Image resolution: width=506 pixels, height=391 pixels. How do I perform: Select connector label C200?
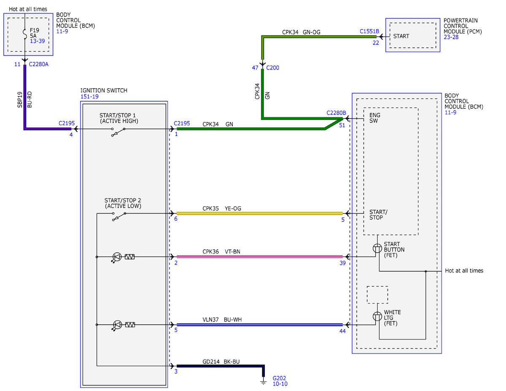272,67
